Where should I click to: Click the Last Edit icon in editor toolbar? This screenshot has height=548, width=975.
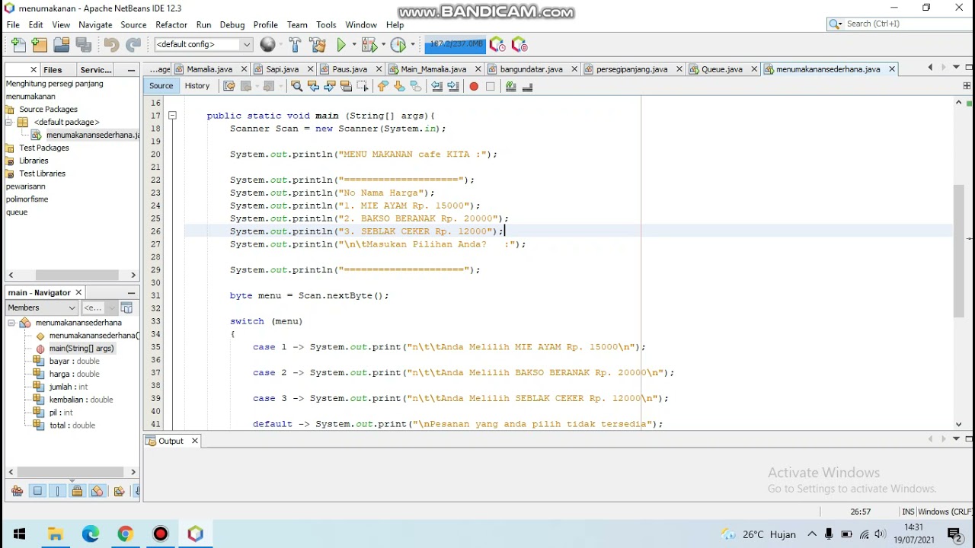pyautogui.click(x=229, y=86)
